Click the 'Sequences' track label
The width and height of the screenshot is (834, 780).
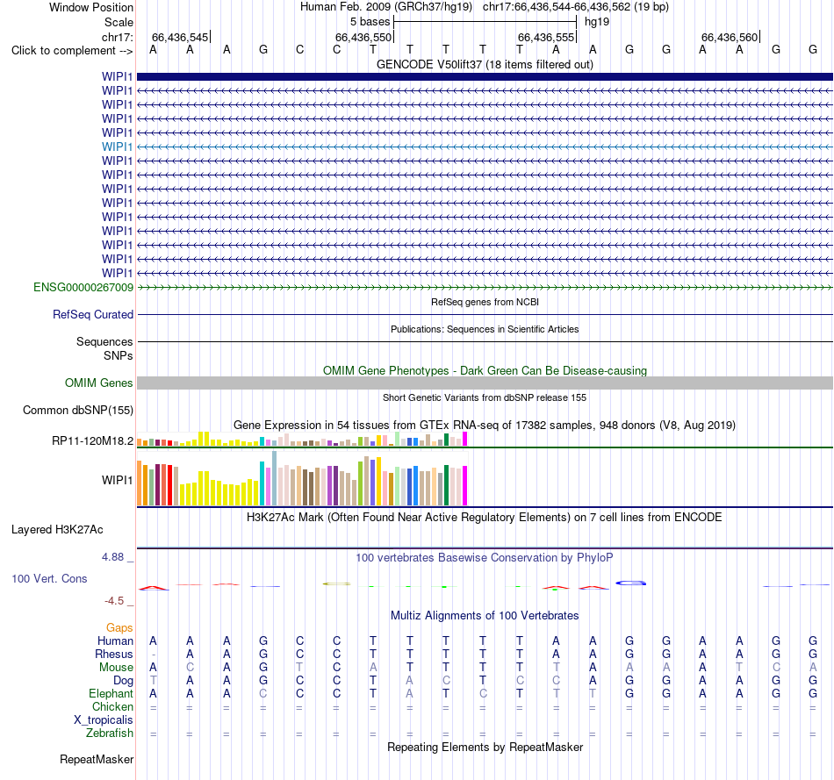(104, 341)
